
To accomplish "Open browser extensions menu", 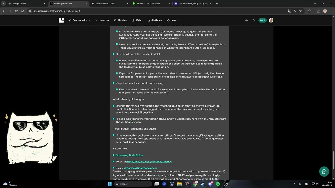I will click(x=309, y=11).
